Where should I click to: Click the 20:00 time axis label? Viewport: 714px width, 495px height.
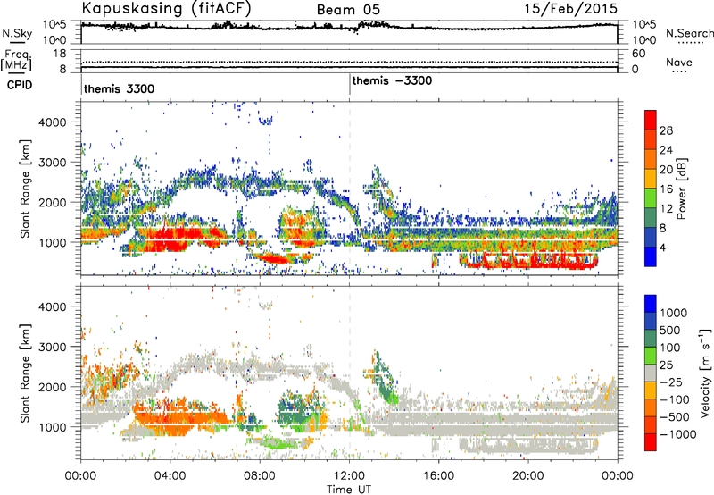click(x=527, y=476)
